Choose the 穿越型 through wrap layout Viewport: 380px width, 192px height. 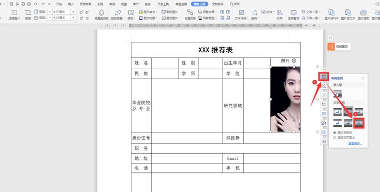[359, 112]
